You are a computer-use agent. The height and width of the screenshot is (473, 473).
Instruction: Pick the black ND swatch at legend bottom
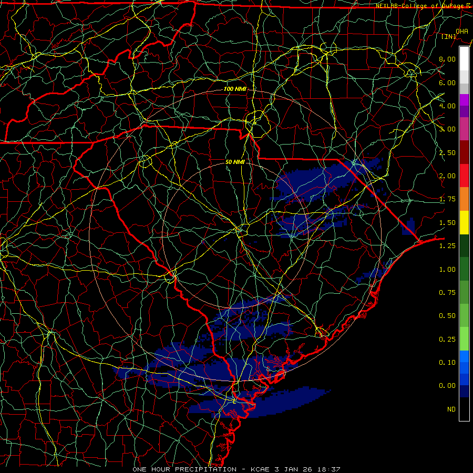point(464,409)
